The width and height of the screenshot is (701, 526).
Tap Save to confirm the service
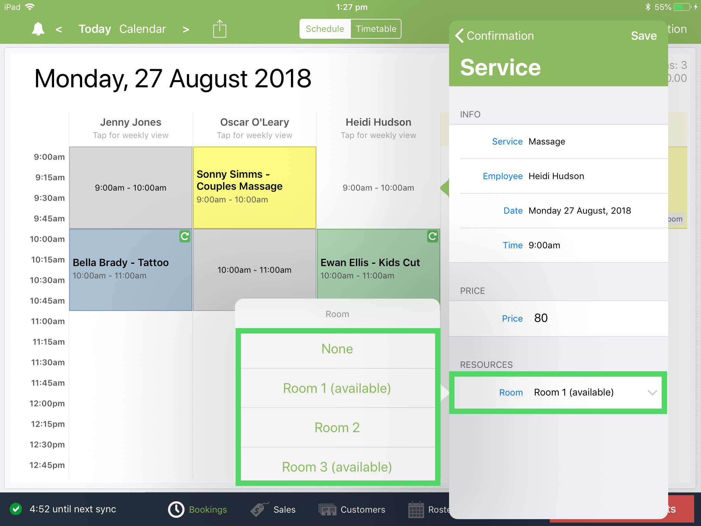tap(643, 35)
